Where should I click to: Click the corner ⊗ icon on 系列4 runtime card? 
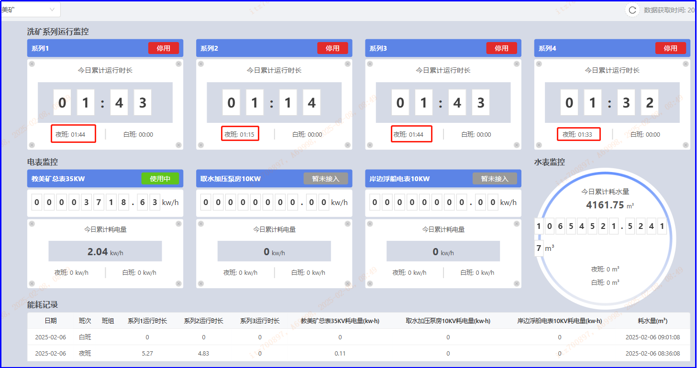(539, 63)
